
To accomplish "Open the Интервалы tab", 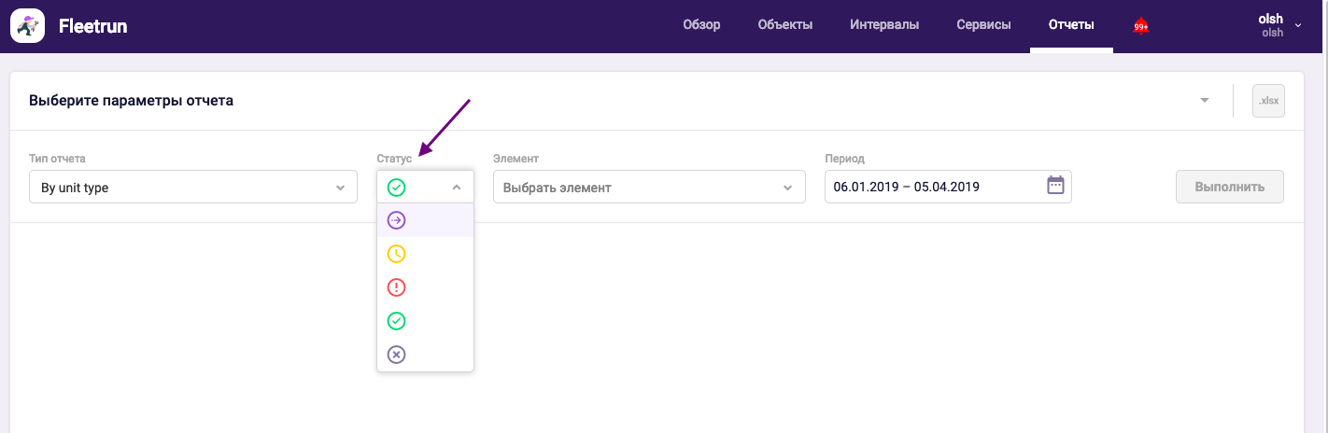I will click(883, 25).
